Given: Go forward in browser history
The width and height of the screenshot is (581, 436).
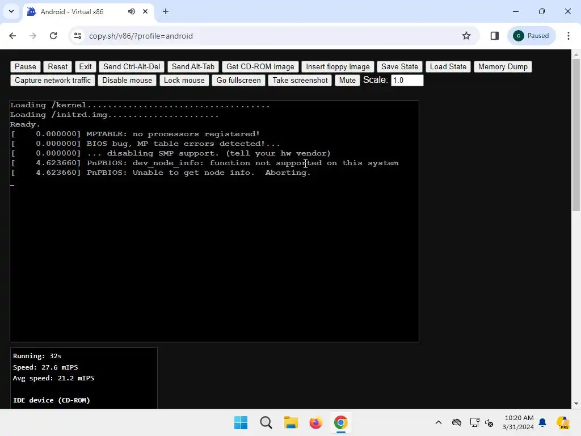Looking at the screenshot, I should [33, 36].
